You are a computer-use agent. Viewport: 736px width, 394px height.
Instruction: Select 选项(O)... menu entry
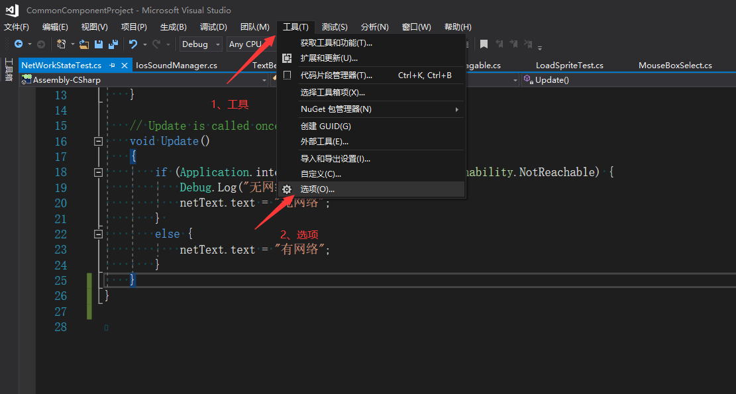point(371,189)
